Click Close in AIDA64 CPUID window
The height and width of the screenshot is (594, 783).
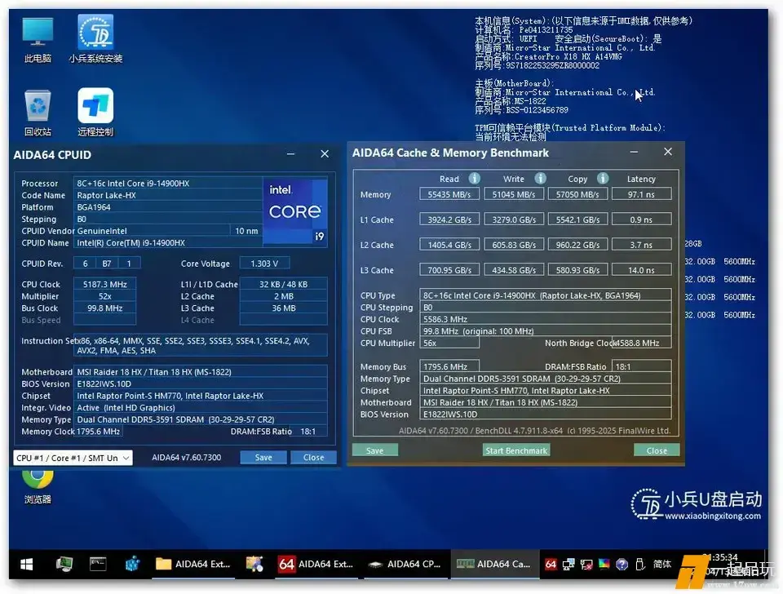point(313,457)
